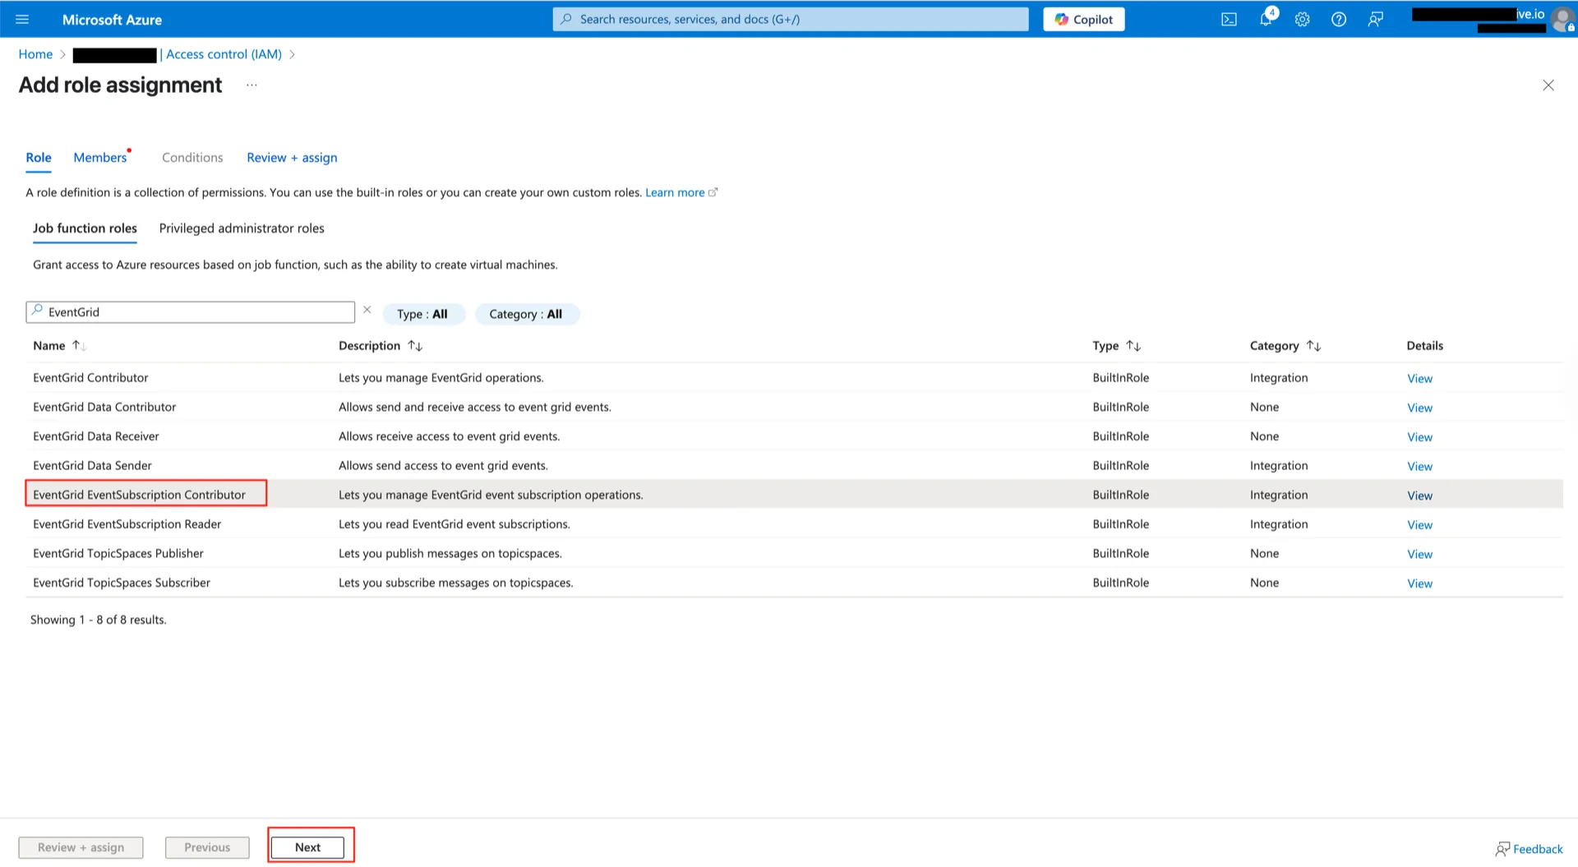View details for EventGrid Data Sender
Image resolution: width=1578 pixels, height=867 pixels.
tap(1419, 467)
